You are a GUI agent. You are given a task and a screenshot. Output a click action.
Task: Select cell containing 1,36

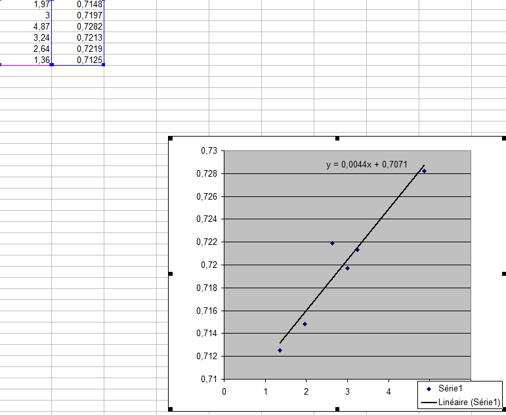point(26,60)
